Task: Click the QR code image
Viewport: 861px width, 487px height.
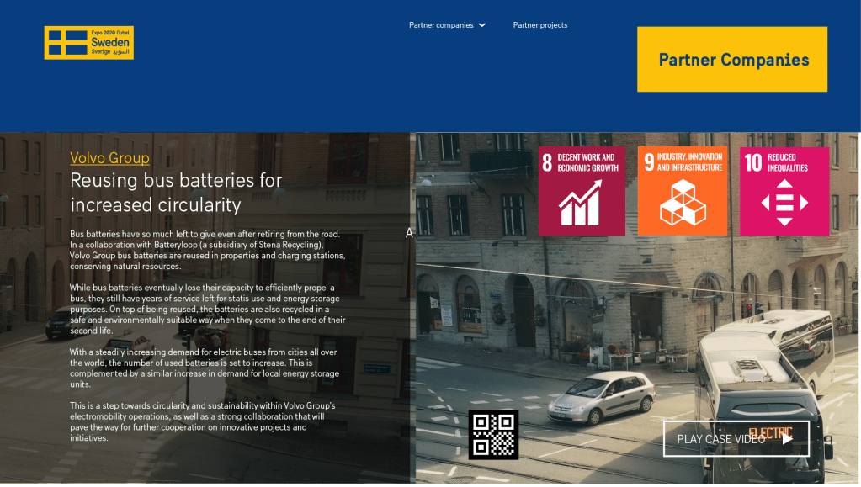Action: point(493,434)
